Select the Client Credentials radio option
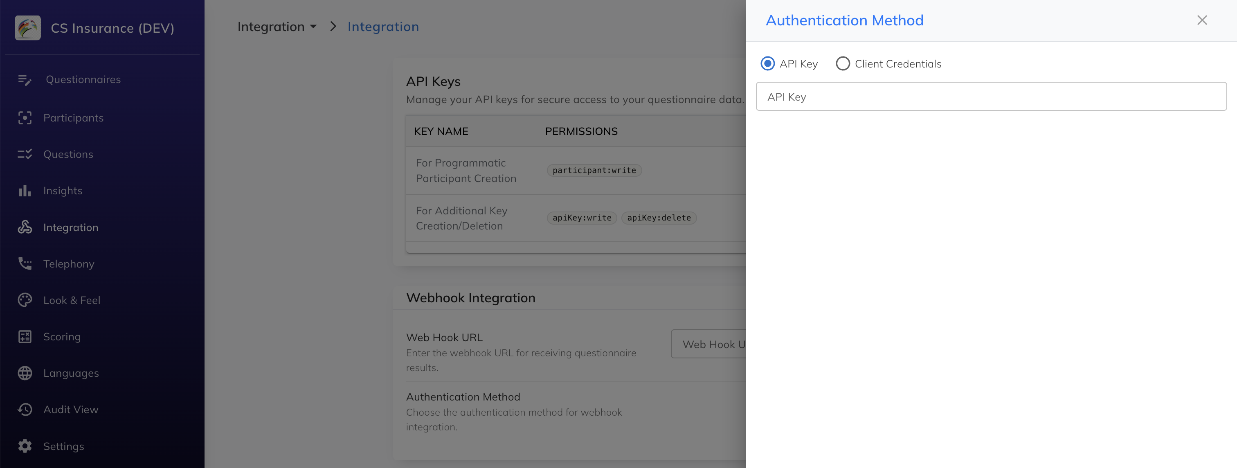The height and width of the screenshot is (468, 1237). 842,64
